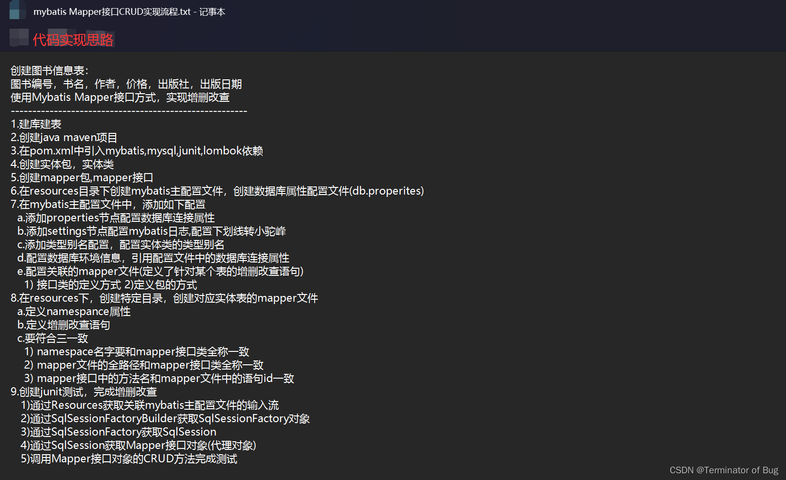Click the line '1) 接口类的定义方式 2)定义包的方式'
The height and width of the screenshot is (480, 786).
coord(111,285)
